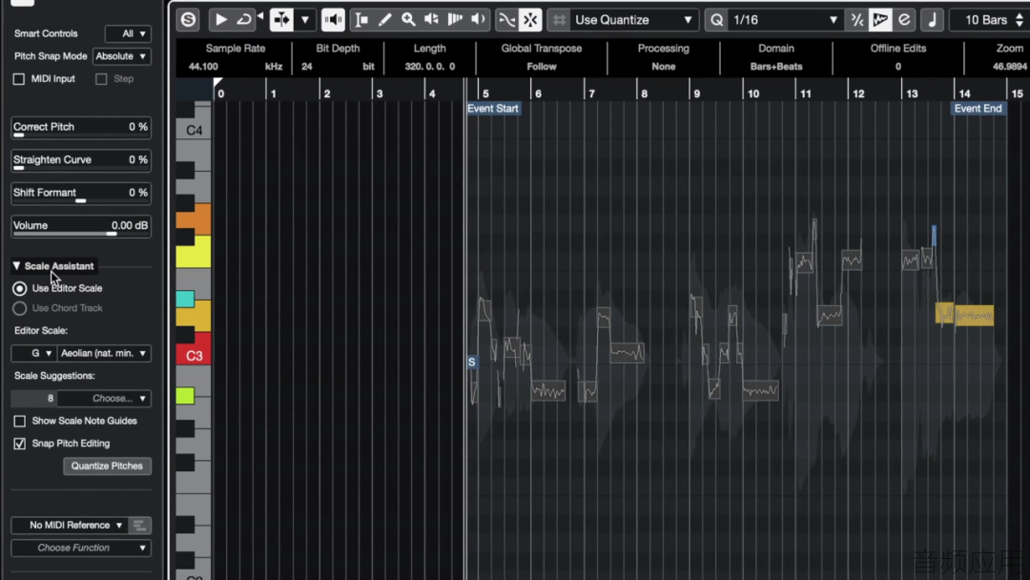The height and width of the screenshot is (580, 1030).
Task: Open the Aeolian scale type dropdown
Action: 104,353
